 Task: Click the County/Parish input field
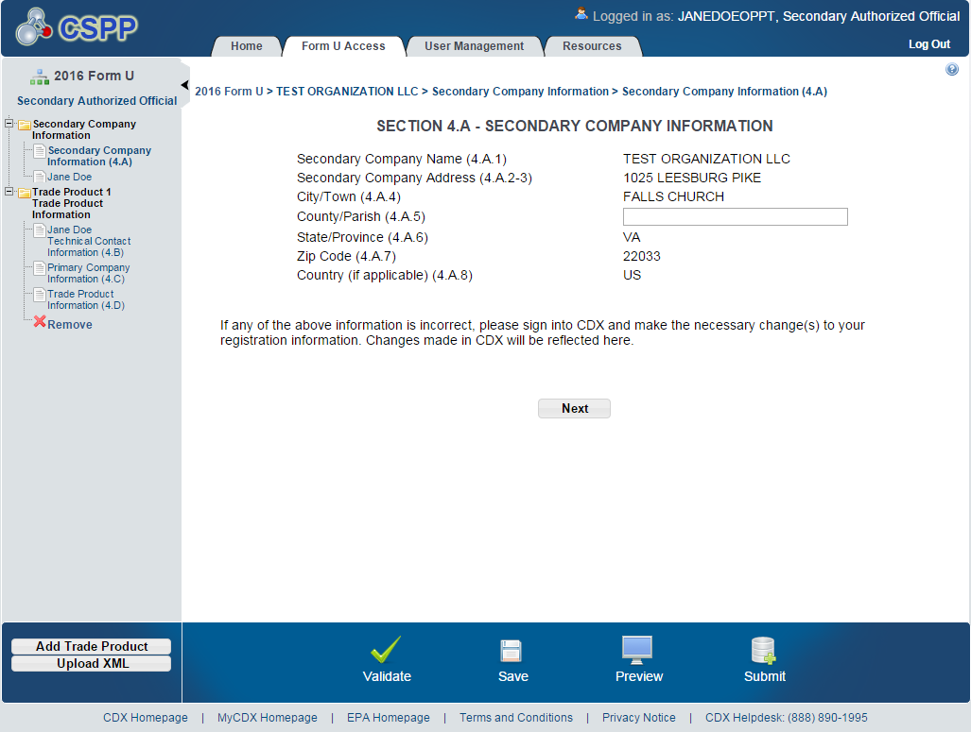point(735,217)
